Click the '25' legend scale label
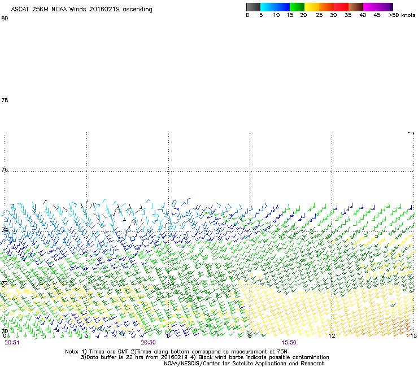 click(x=319, y=15)
